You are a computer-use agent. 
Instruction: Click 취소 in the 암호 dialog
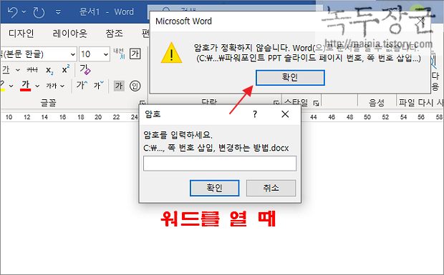(271, 188)
